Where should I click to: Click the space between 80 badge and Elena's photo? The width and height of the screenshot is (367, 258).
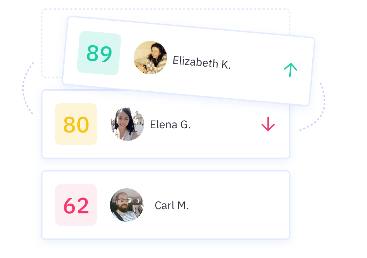(x=103, y=124)
